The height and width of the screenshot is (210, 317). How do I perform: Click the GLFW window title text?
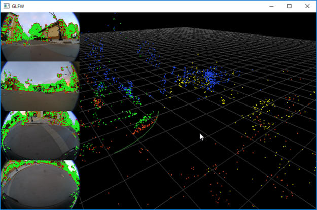pyautogui.click(x=18, y=6)
